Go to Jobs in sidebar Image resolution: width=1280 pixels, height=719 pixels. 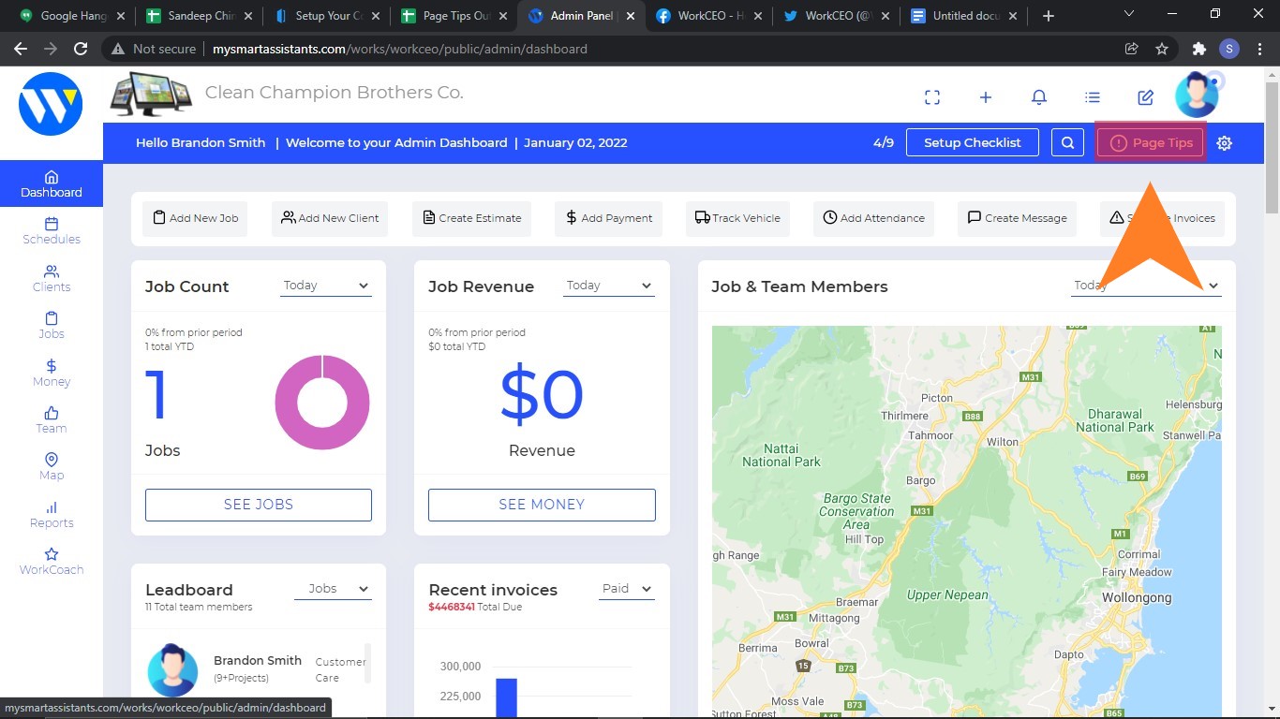tap(52, 325)
